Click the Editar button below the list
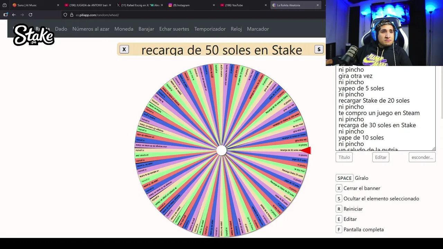 click(381, 157)
